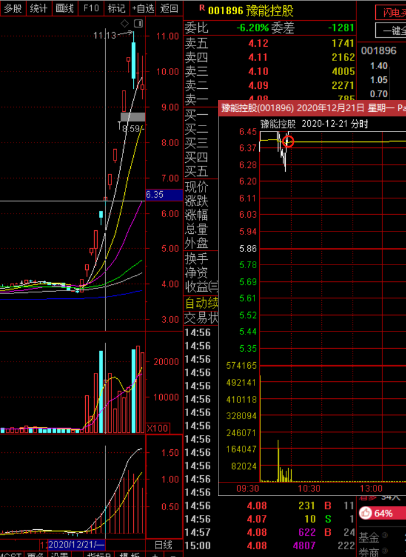Screen dimensions: 406x557
Task: Click the 返回 back button
Action: point(169,8)
